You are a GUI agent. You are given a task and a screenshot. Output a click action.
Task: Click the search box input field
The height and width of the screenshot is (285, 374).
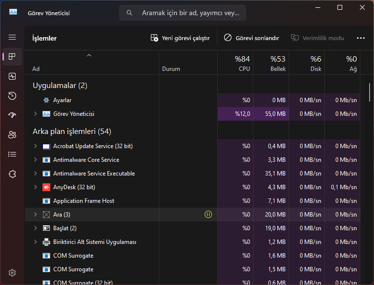[x=183, y=13]
